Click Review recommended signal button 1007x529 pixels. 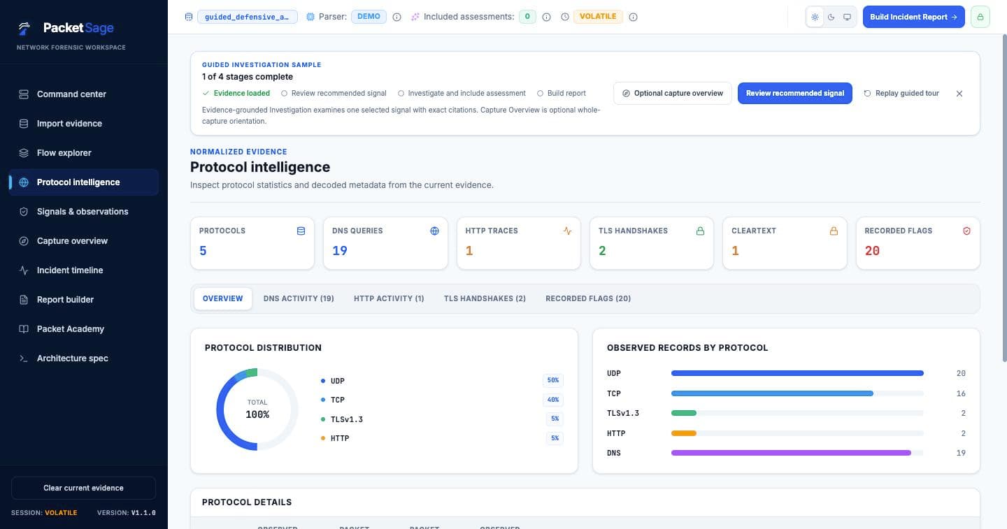[795, 93]
